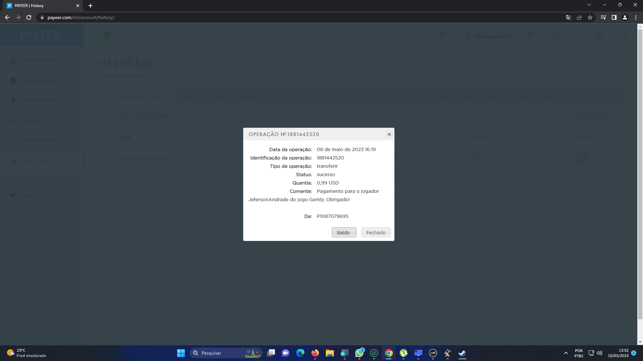Viewport: 643px width, 361px height.
Task: Open Chrome side panel icon
Action: 614,17
